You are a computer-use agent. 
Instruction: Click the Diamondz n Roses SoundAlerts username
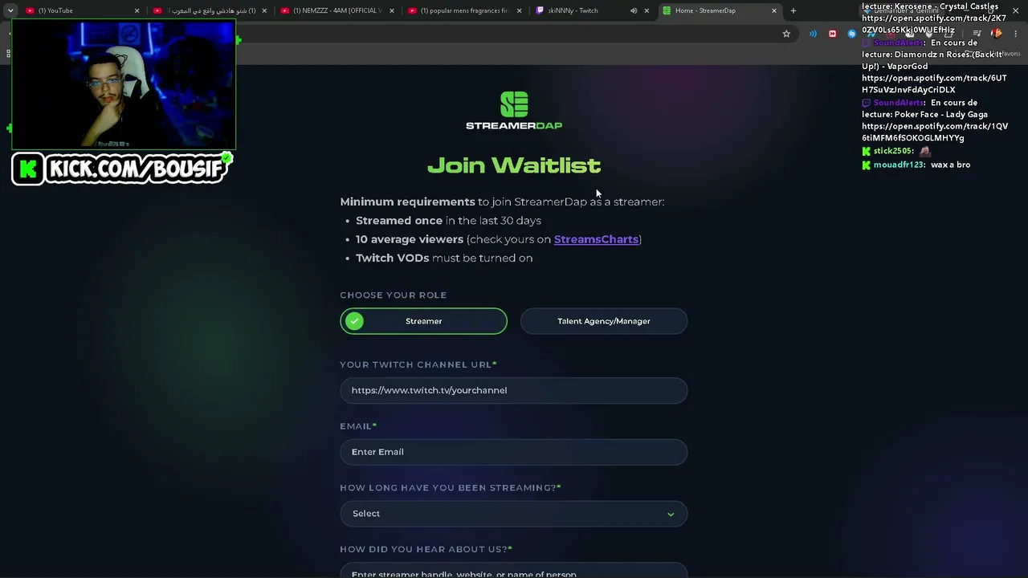(899, 43)
